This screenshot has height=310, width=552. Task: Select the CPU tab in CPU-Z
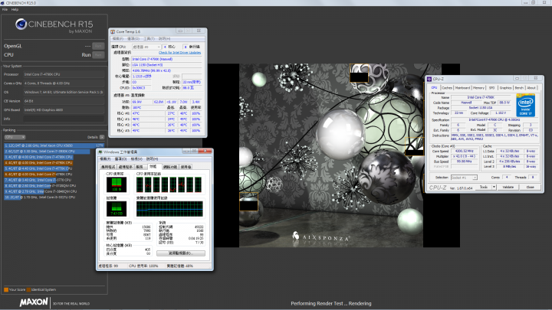(434, 87)
